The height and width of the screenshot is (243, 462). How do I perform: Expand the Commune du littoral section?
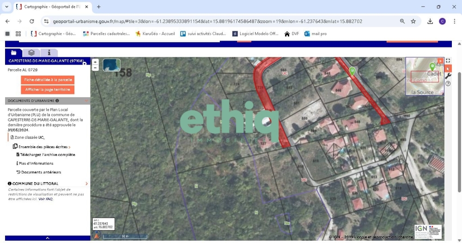tap(86, 184)
